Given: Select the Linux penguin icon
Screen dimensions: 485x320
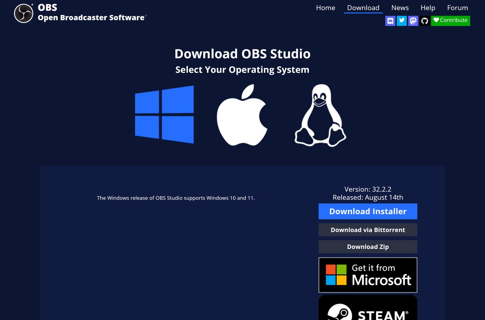Looking at the screenshot, I should pyautogui.click(x=320, y=115).
